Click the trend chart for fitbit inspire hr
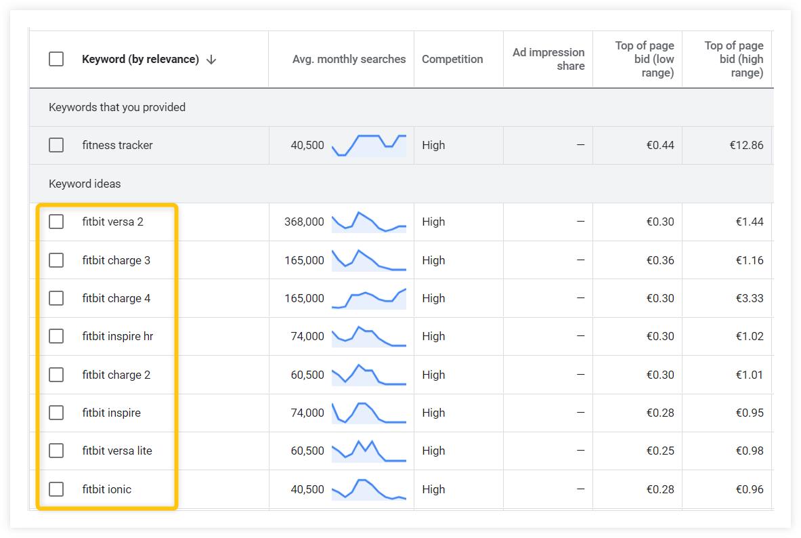This screenshot has height=538, width=801. 368,336
